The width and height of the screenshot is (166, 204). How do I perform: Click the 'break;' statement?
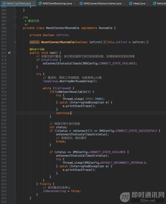[x=61, y=141]
